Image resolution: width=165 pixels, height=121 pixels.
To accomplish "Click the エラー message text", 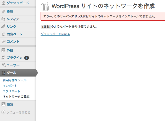I will [x=100, y=16].
